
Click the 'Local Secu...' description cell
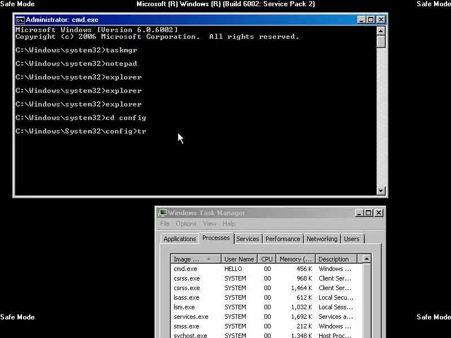(335, 297)
